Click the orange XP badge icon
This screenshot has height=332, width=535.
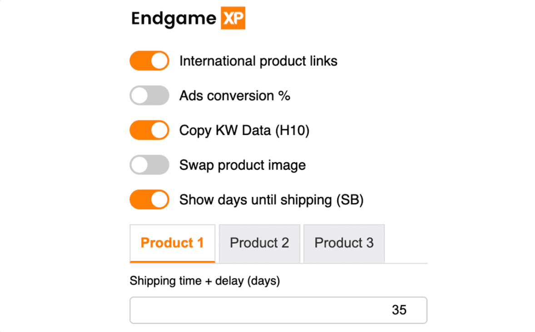tap(233, 18)
